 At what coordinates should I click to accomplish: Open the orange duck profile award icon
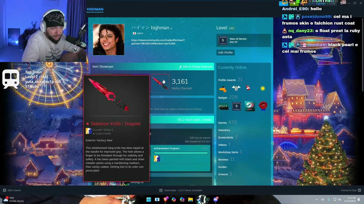(223, 89)
